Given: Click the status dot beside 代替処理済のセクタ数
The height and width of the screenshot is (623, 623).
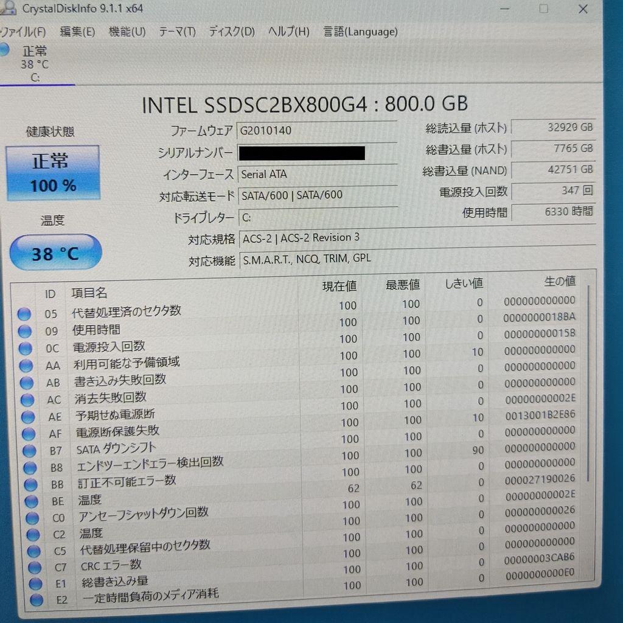Looking at the screenshot, I should 24,313.
